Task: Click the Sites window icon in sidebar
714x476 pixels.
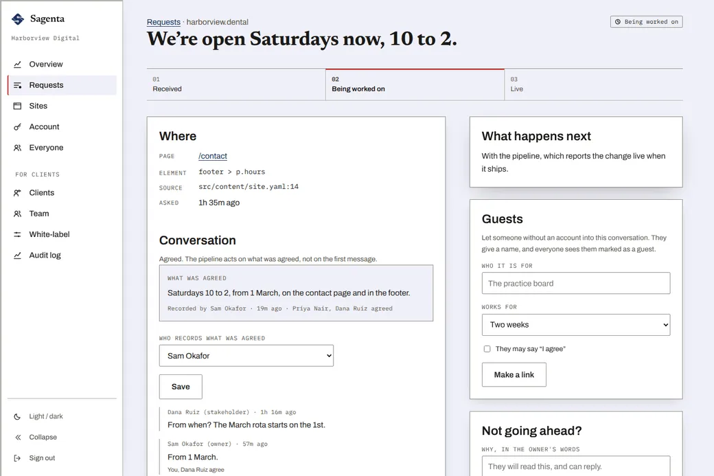Action: click(17, 106)
